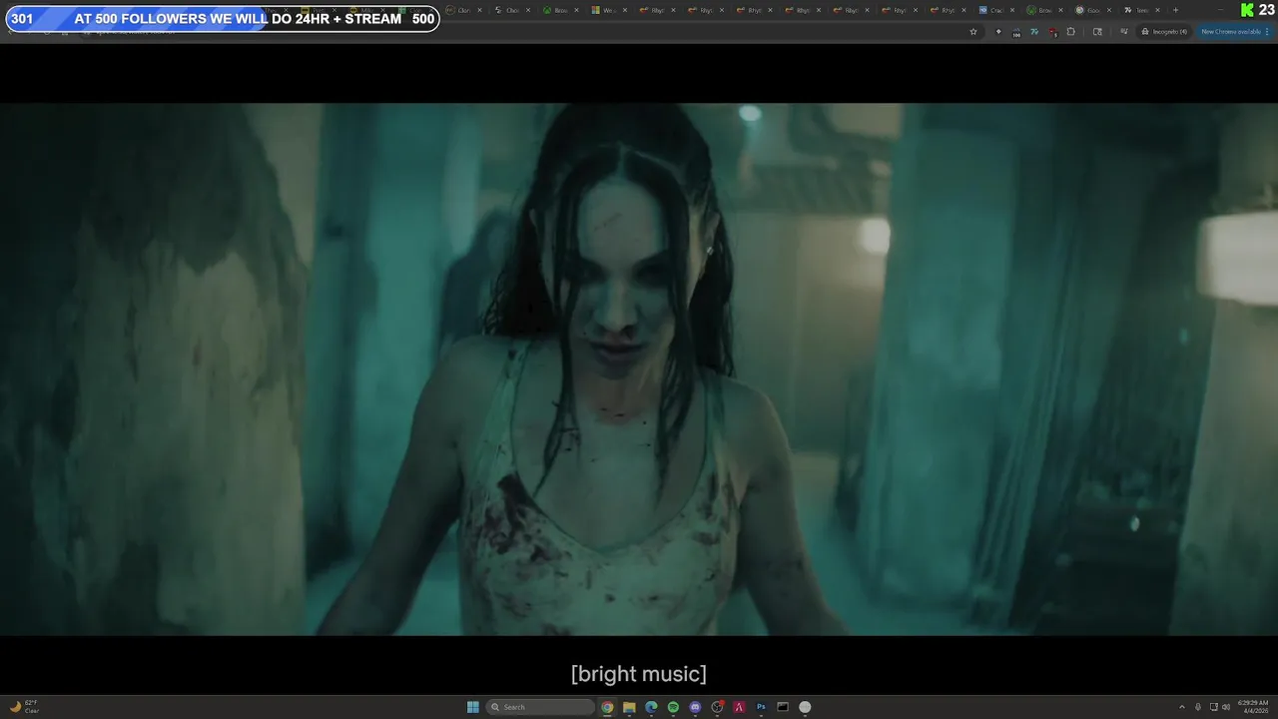The image size is (1278, 719).
Task: Open the weather widget on the taskbar
Action: click(24, 707)
